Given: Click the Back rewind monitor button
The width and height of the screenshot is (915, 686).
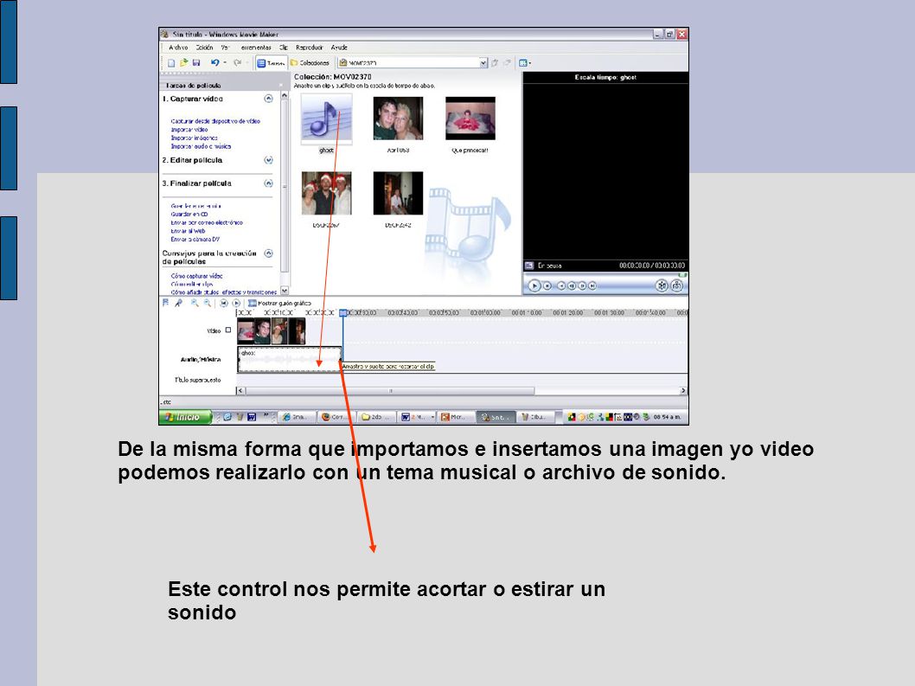Looking at the screenshot, I should [561, 285].
